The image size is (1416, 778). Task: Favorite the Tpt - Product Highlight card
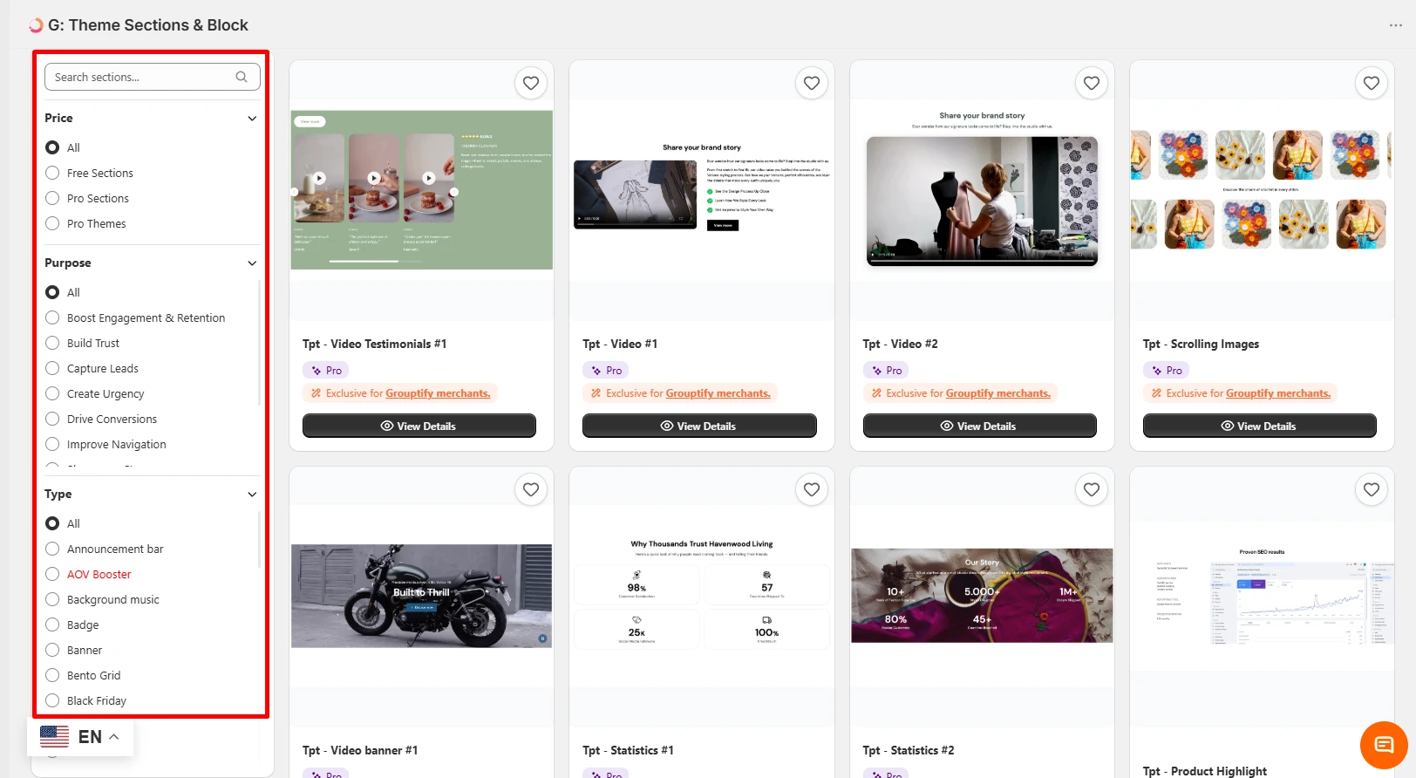(1372, 489)
